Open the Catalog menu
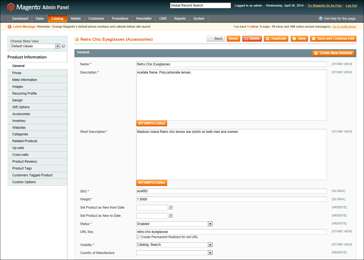 (x=57, y=19)
